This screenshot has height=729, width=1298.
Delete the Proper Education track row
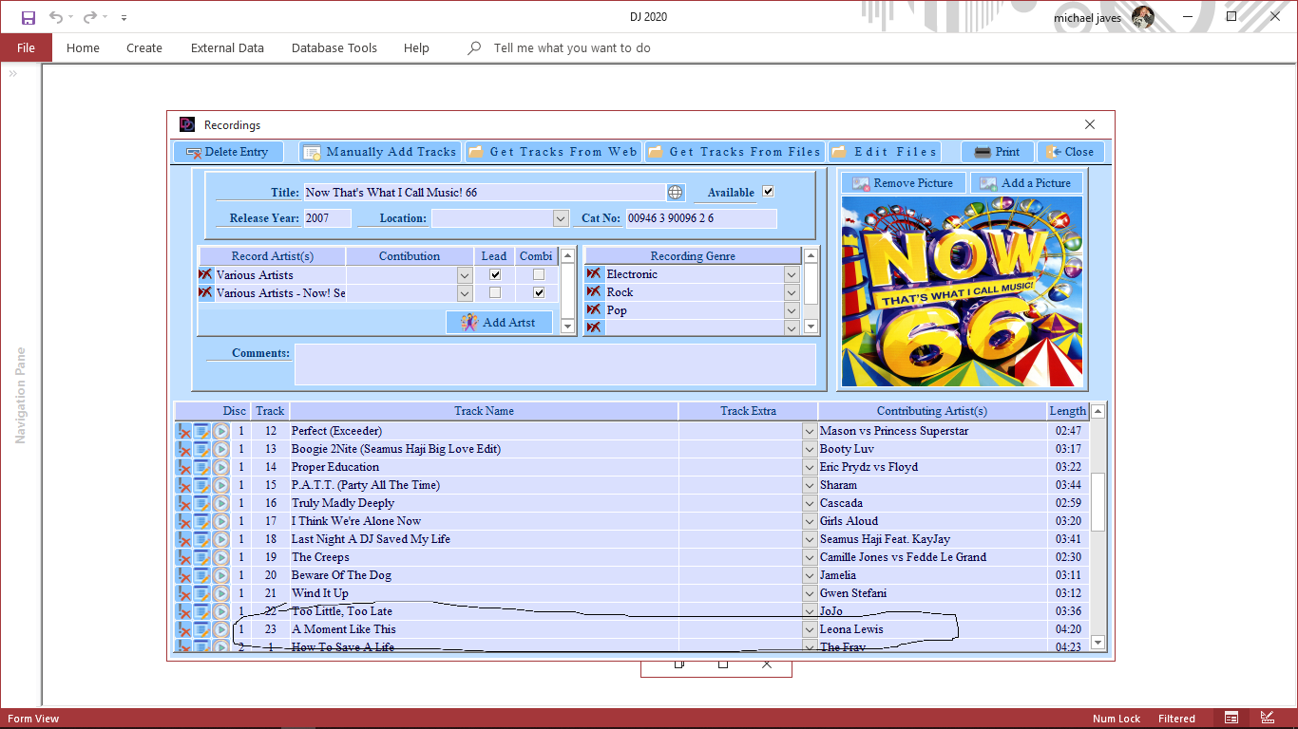coord(184,467)
